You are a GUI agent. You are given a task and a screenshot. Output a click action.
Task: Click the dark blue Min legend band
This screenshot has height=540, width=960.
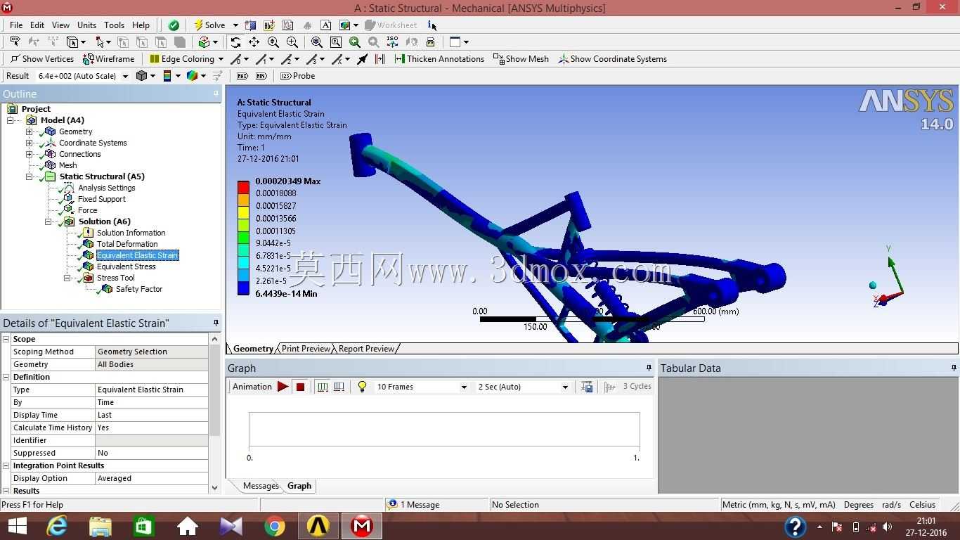click(243, 288)
